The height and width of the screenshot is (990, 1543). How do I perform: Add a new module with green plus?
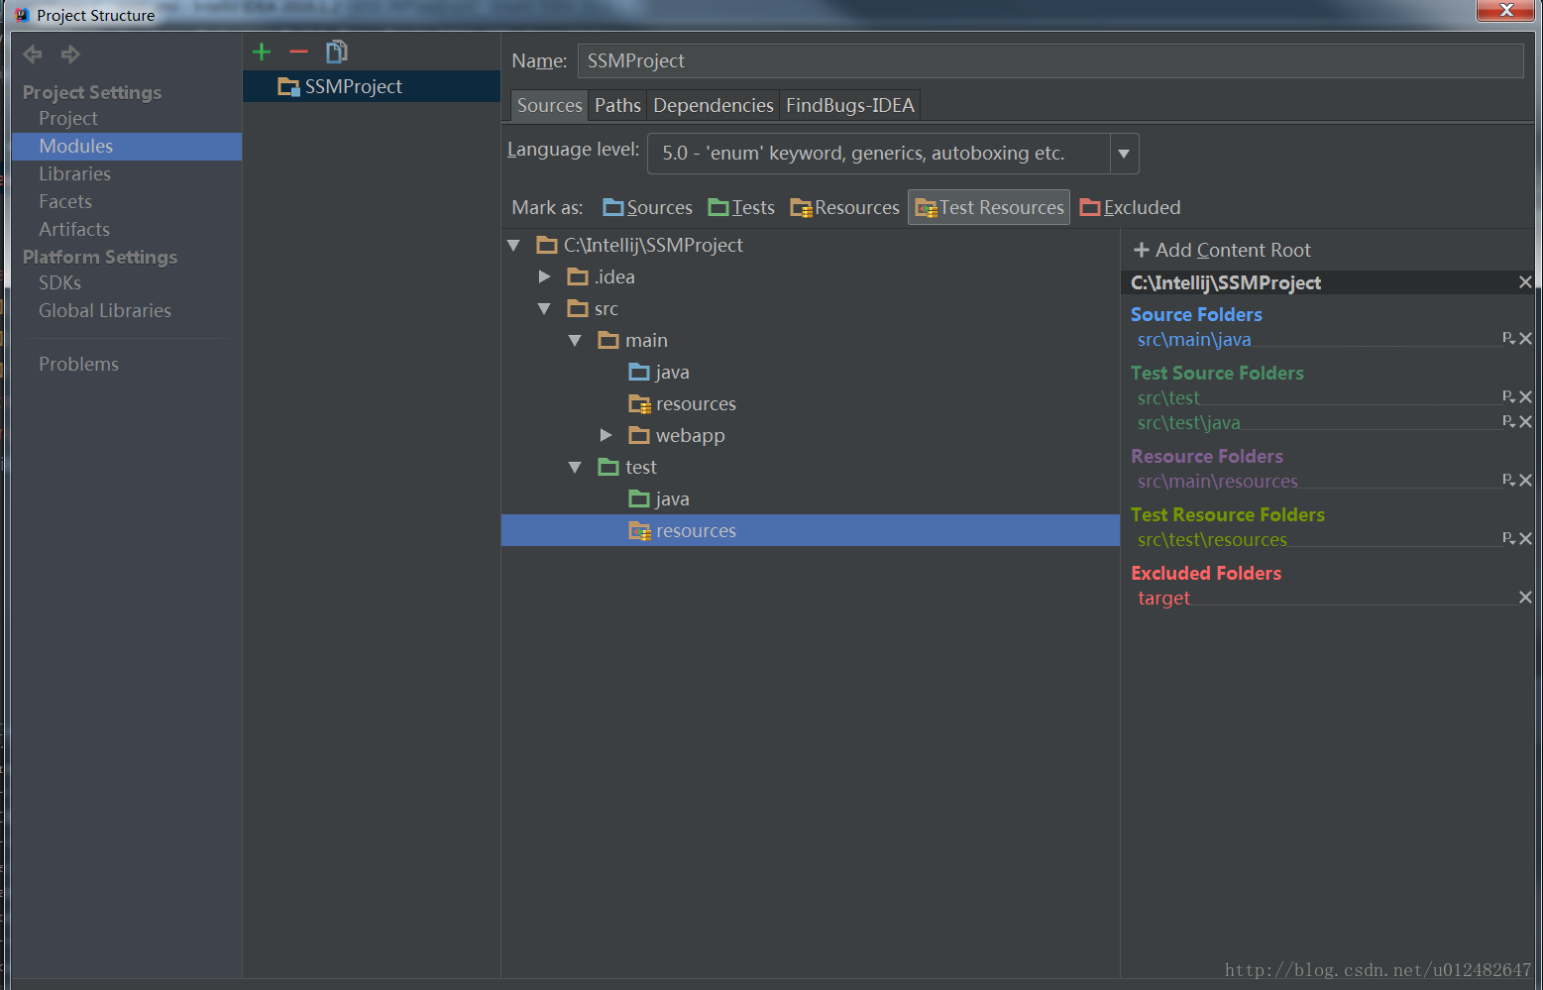tap(262, 52)
